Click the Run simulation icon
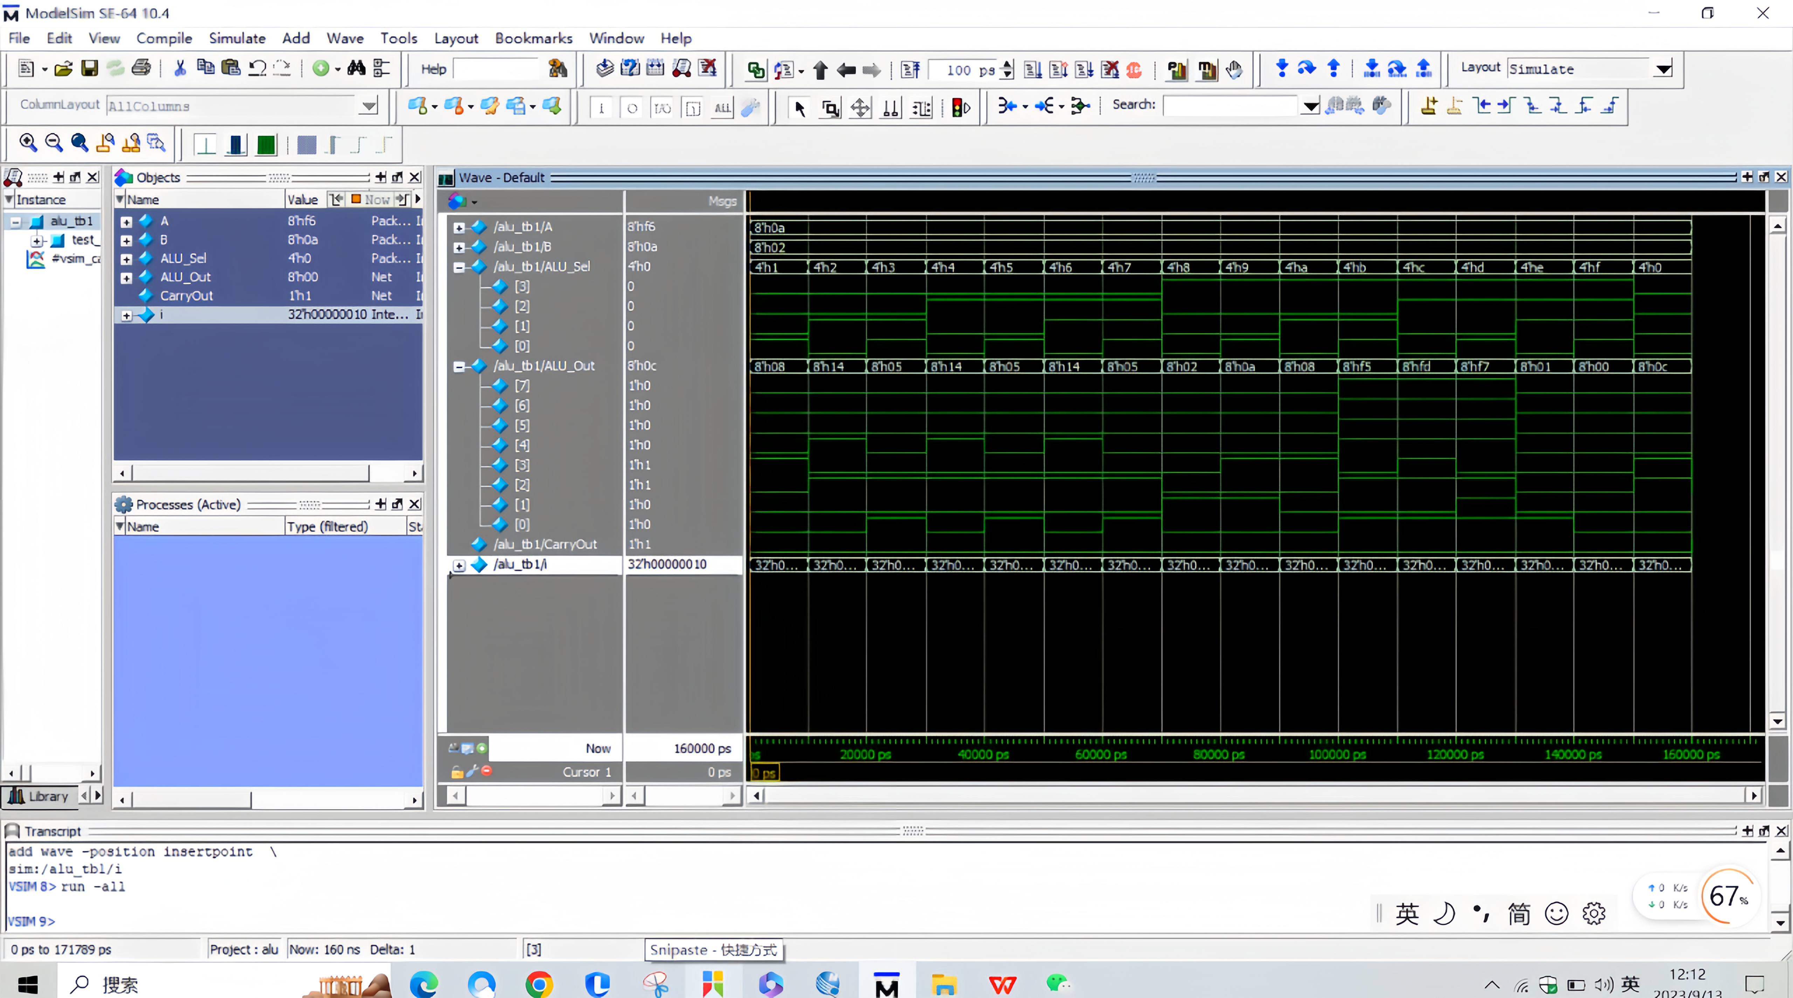The height and width of the screenshot is (998, 1793). (1033, 70)
